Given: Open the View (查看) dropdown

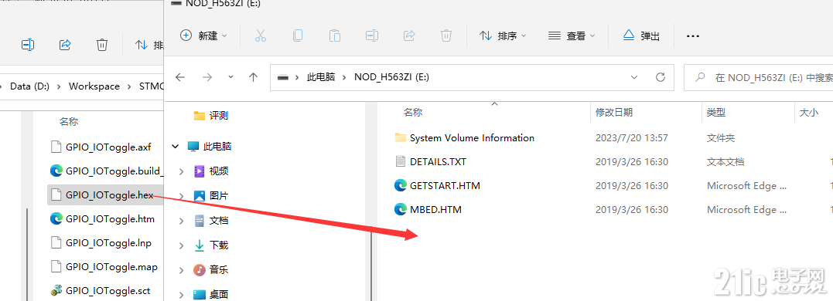Looking at the screenshot, I should (572, 36).
